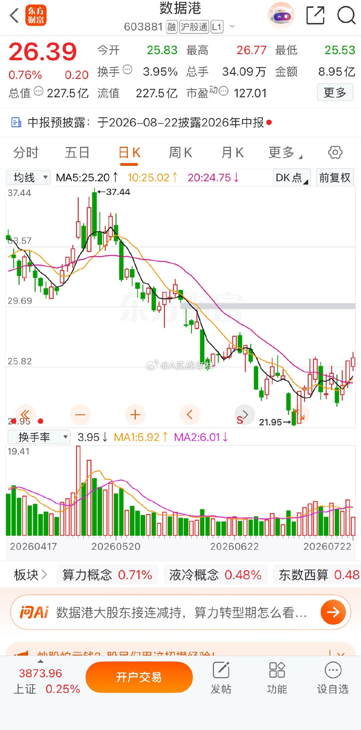Viewport: 361px width, 730px height.
Task: Open the 均线 indicator dropdown
Action: pyautogui.click(x=28, y=178)
